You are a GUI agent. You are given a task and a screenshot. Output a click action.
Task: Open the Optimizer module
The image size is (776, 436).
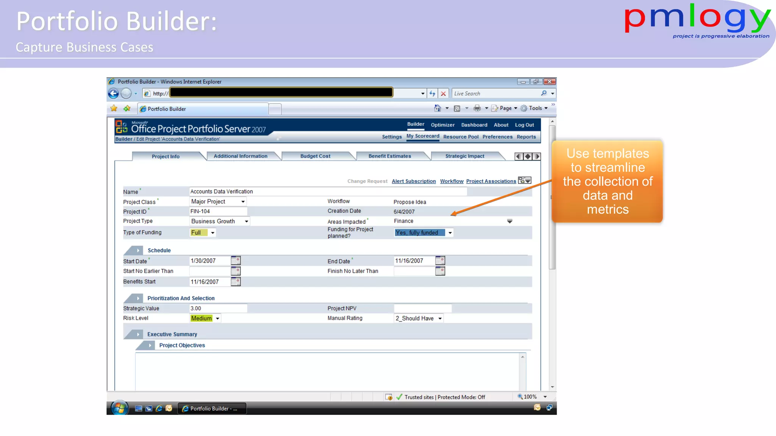point(443,125)
